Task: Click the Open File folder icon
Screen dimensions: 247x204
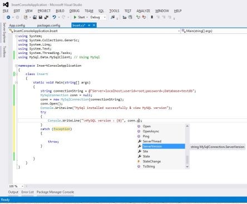Action: (34, 17)
